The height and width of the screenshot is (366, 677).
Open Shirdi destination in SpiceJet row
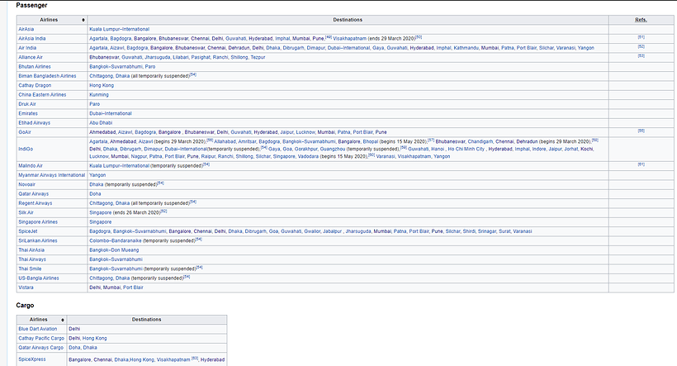(469, 231)
